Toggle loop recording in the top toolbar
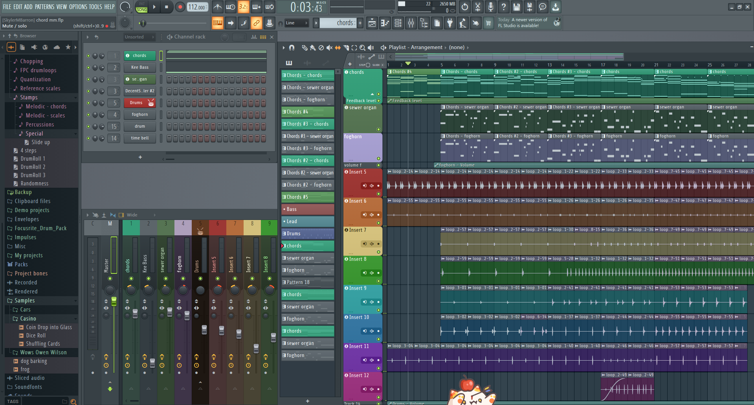754x405 pixels. (x=270, y=7)
